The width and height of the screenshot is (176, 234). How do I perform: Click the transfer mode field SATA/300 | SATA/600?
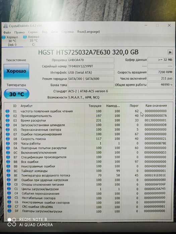[91, 79]
